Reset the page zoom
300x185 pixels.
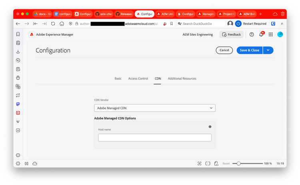pos(226,163)
